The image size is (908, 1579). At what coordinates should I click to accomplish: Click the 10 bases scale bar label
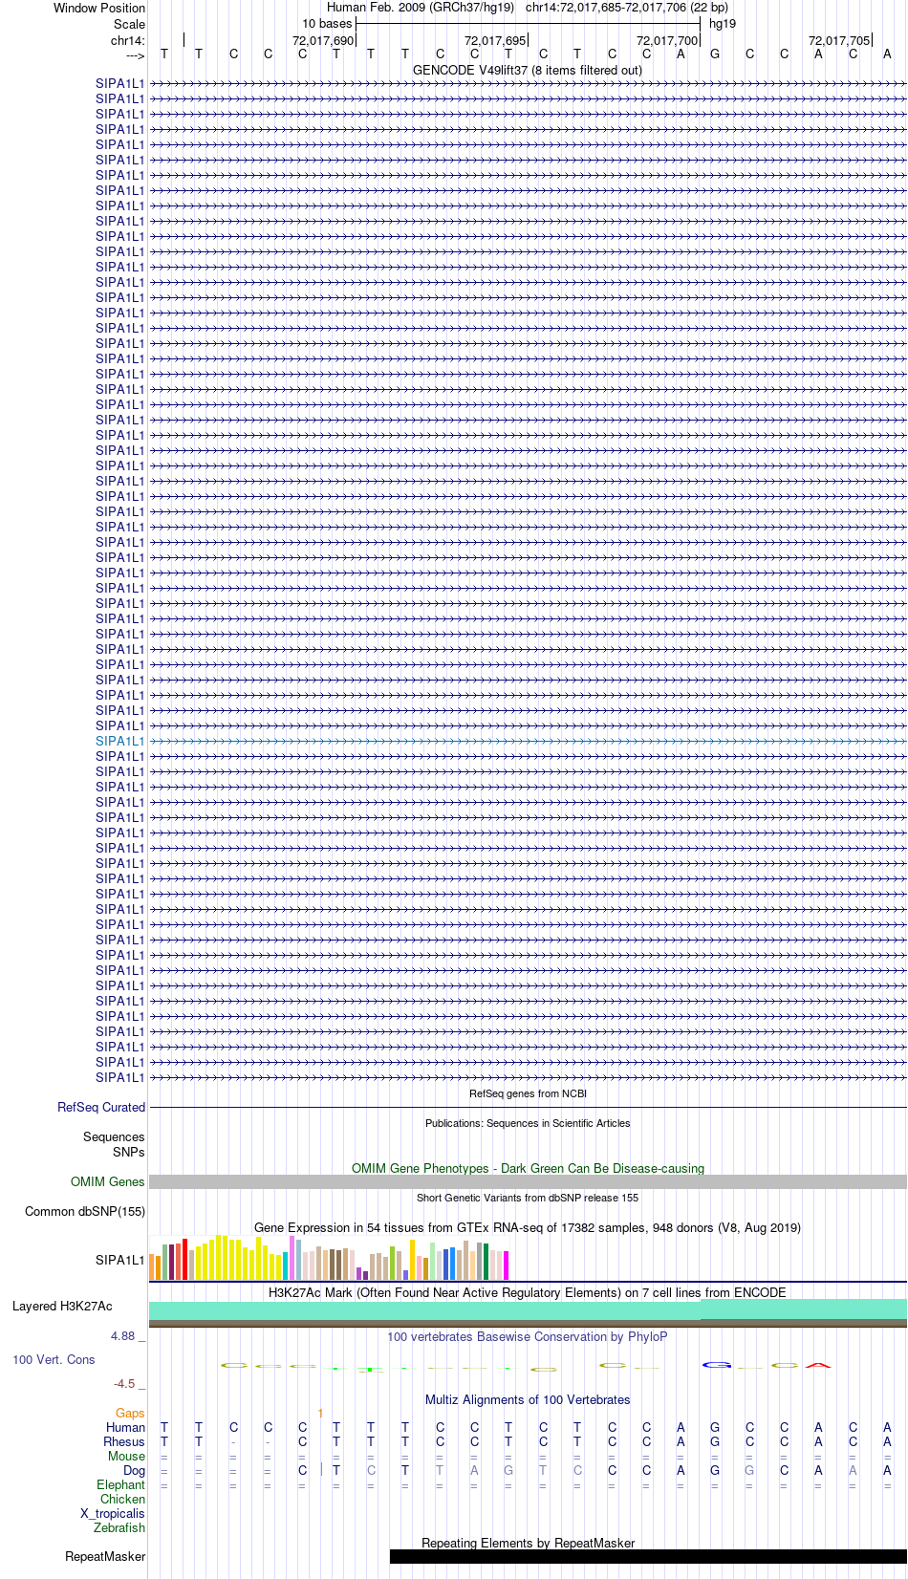pos(327,24)
